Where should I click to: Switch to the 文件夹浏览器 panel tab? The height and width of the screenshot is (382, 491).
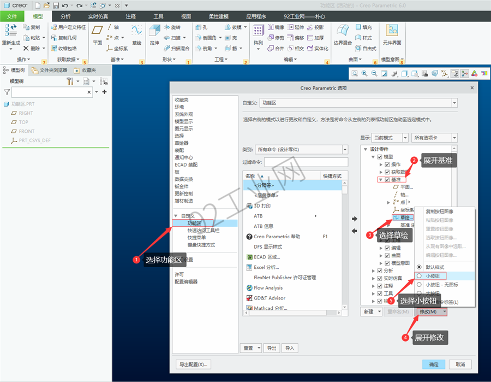49,70
